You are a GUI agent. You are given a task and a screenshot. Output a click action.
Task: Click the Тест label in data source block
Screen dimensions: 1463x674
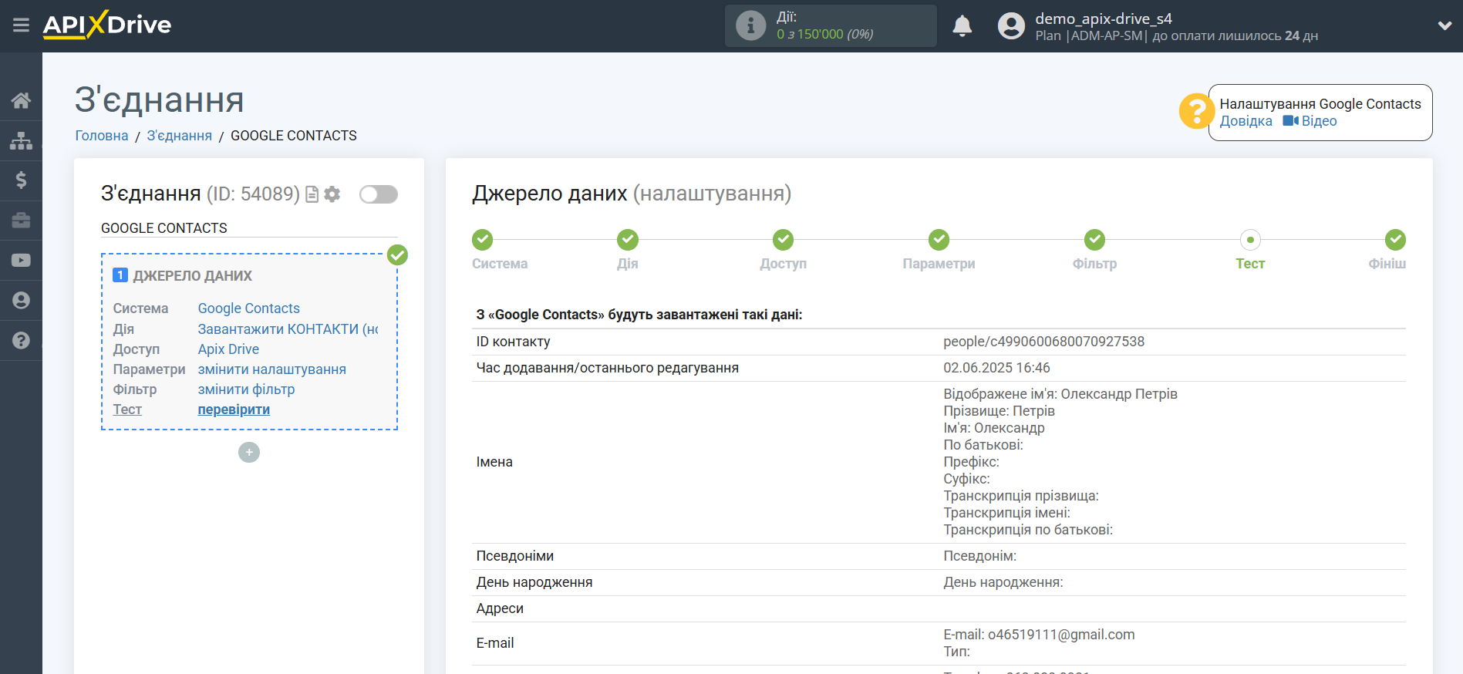click(127, 409)
